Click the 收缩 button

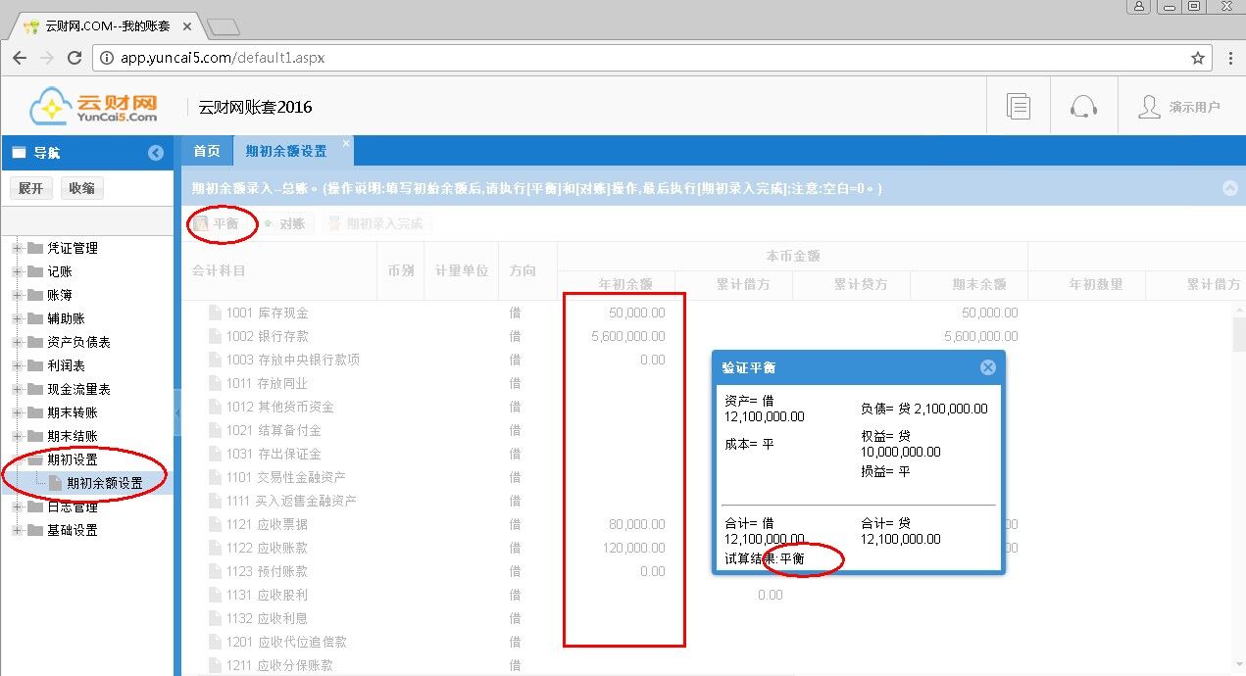coord(82,188)
